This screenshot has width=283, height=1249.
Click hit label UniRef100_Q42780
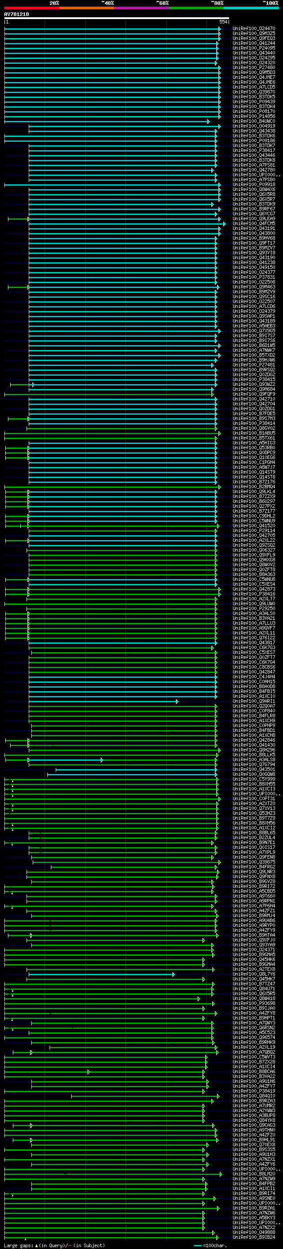254,170
